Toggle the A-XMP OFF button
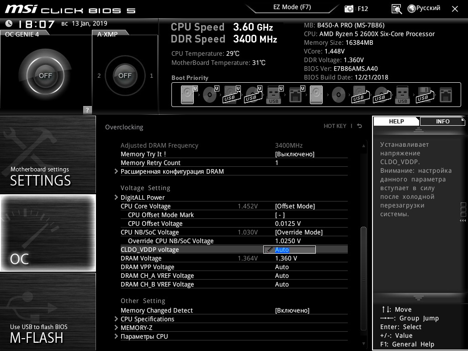This screenshot has width=468, height=351. click(x=125, y=75)
